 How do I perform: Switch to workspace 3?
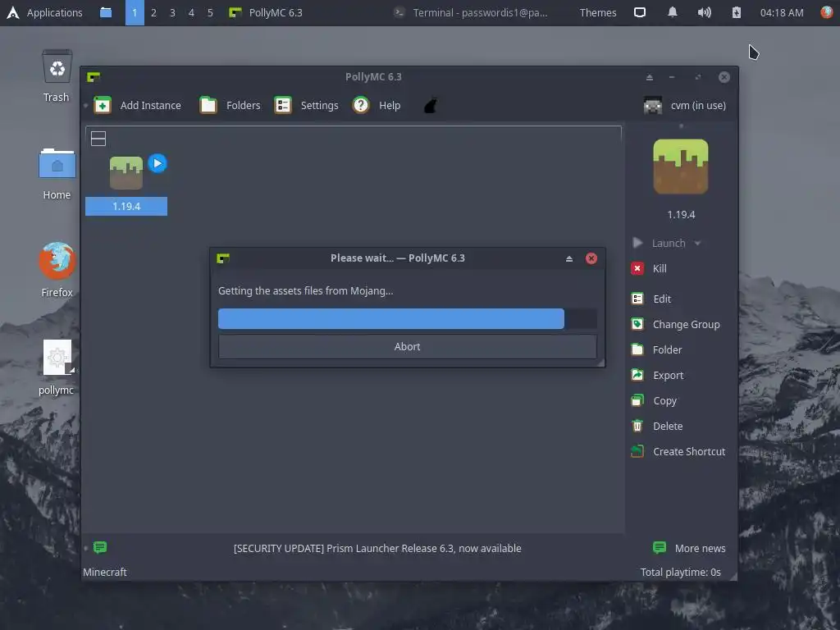(172, 12)
